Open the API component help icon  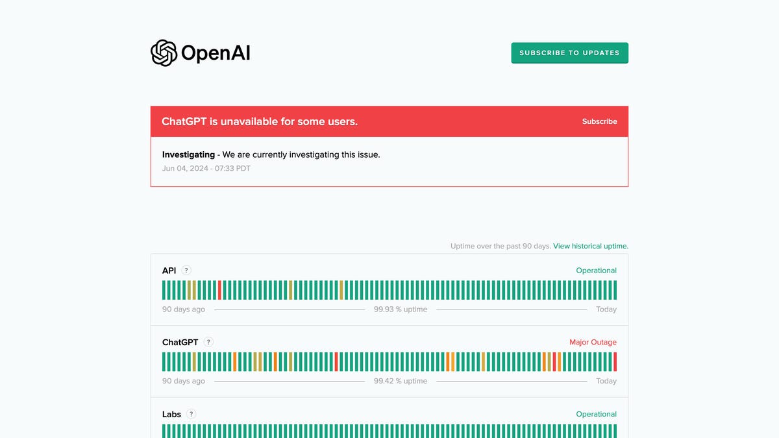(x=186, y=270)
